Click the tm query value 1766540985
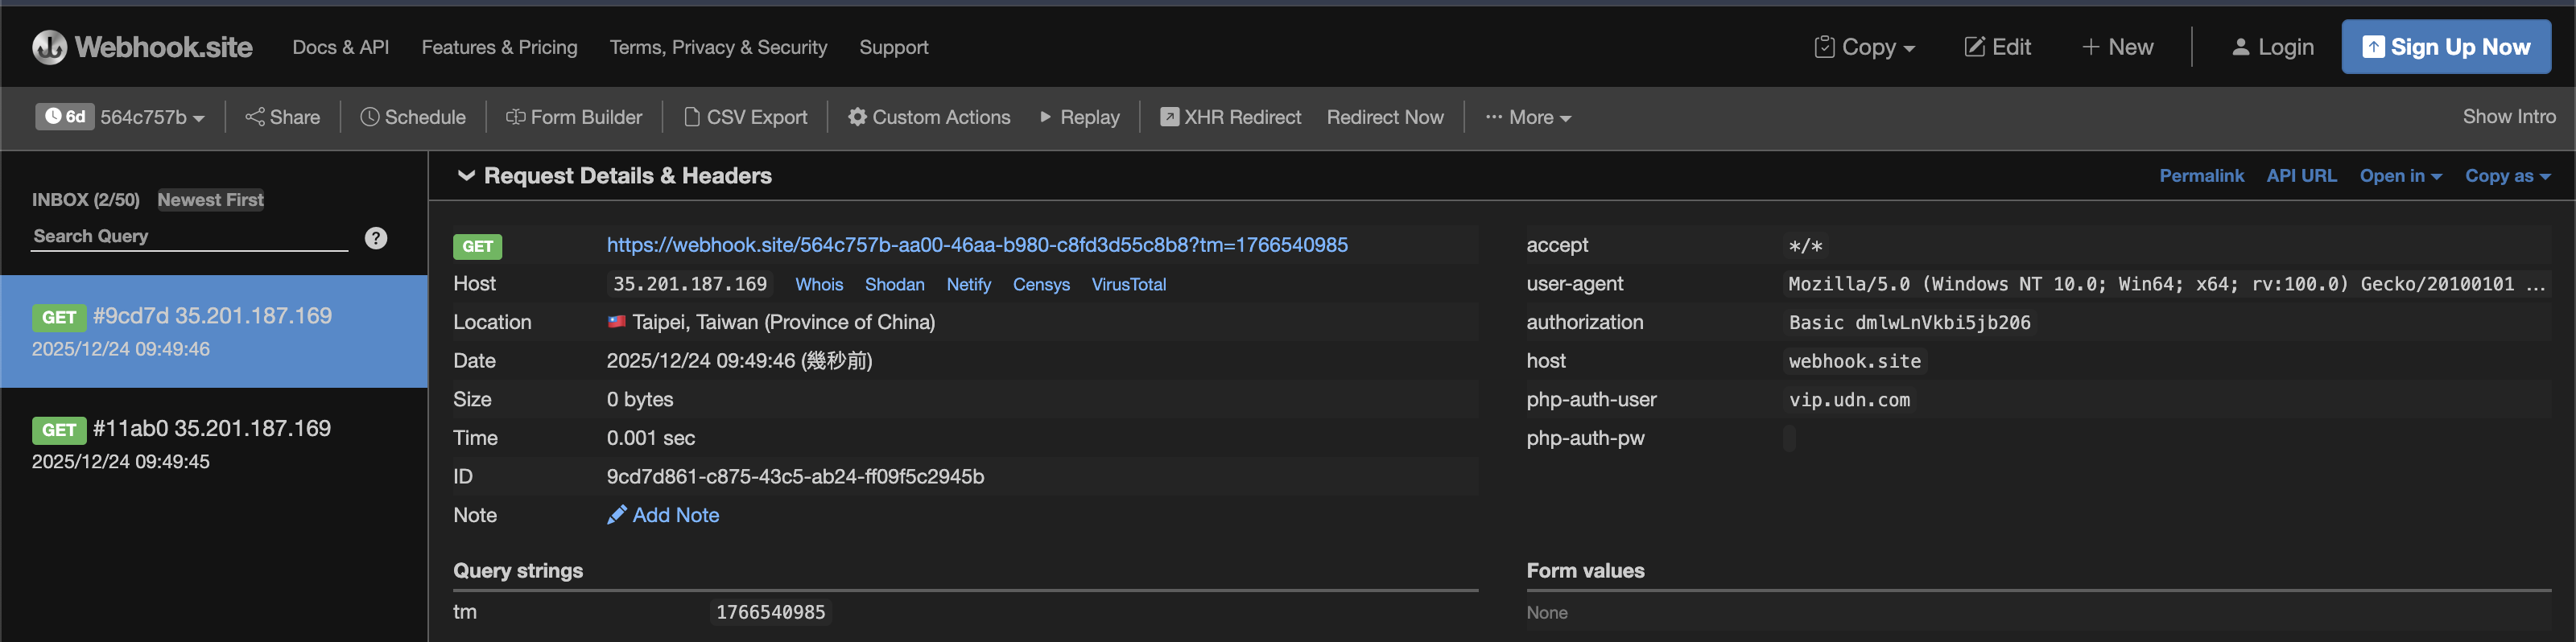Image resolution: width=2576 pixels, height=642 pixels. click(x=770, y=612)
